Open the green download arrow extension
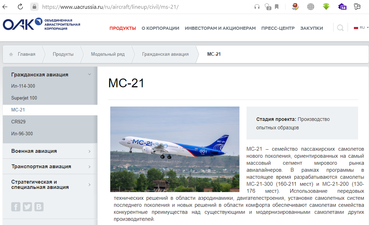Image resolution: width=369 pixels, height=225 pixels. [326, 6]
